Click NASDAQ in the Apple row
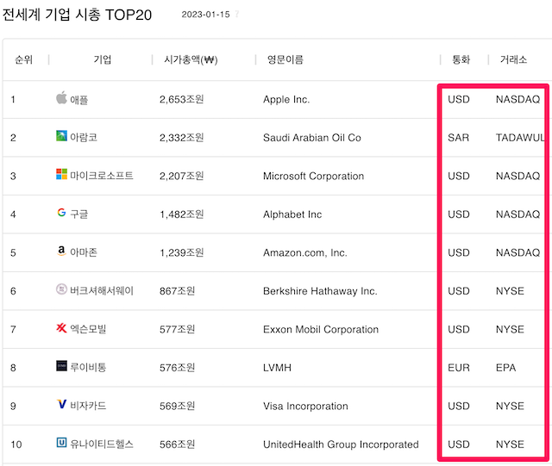 (x=517, y=99)
